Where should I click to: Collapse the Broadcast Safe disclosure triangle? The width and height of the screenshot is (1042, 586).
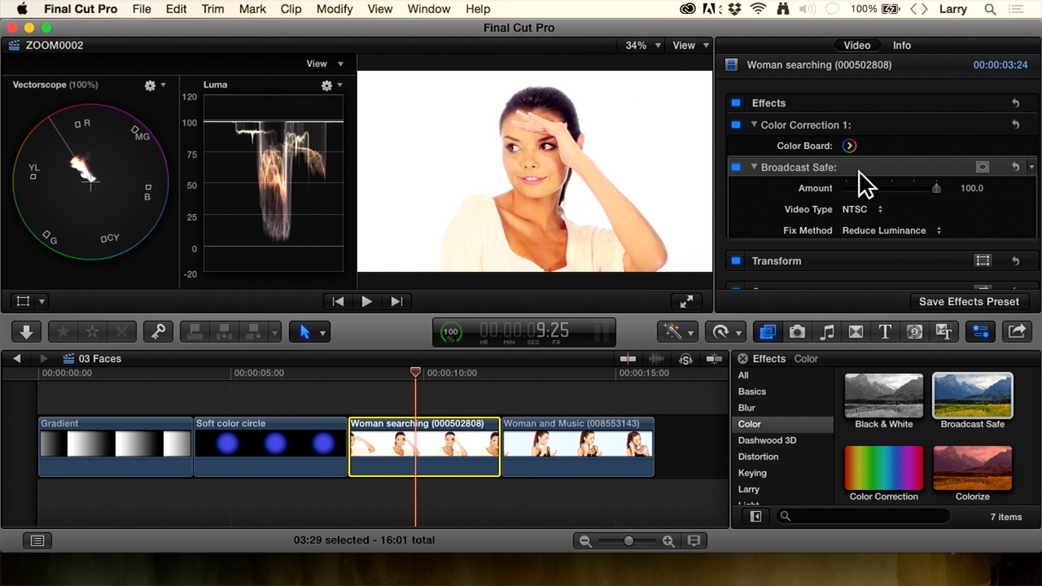point(754,167)
